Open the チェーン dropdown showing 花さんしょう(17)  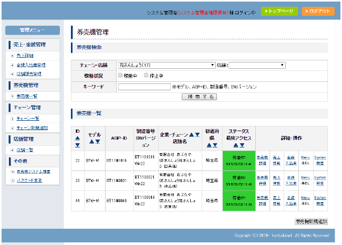[166, 65]
